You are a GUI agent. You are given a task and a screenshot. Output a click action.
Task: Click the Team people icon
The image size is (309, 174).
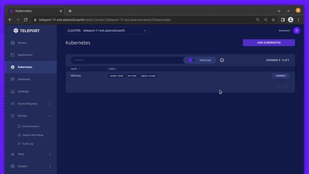click(13, 154)
